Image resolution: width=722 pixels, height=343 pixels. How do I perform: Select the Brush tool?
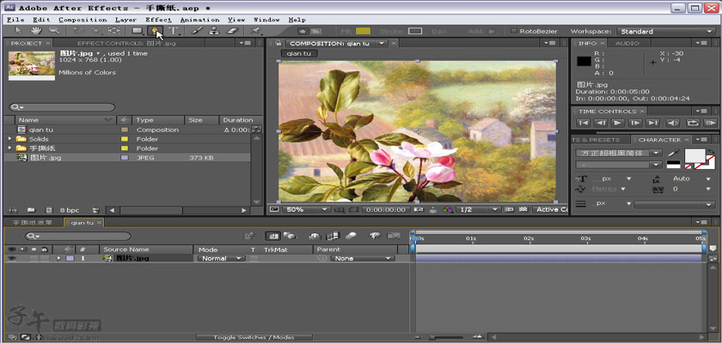pos(196,31)
